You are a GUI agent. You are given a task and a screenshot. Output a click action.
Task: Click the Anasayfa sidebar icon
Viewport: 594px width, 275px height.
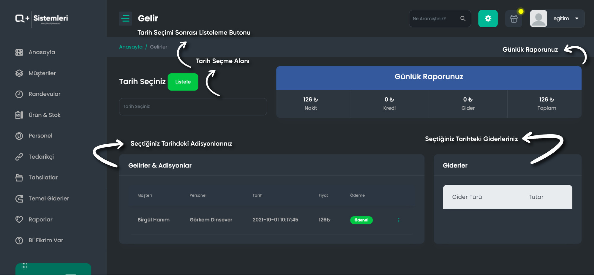point(19,53)
